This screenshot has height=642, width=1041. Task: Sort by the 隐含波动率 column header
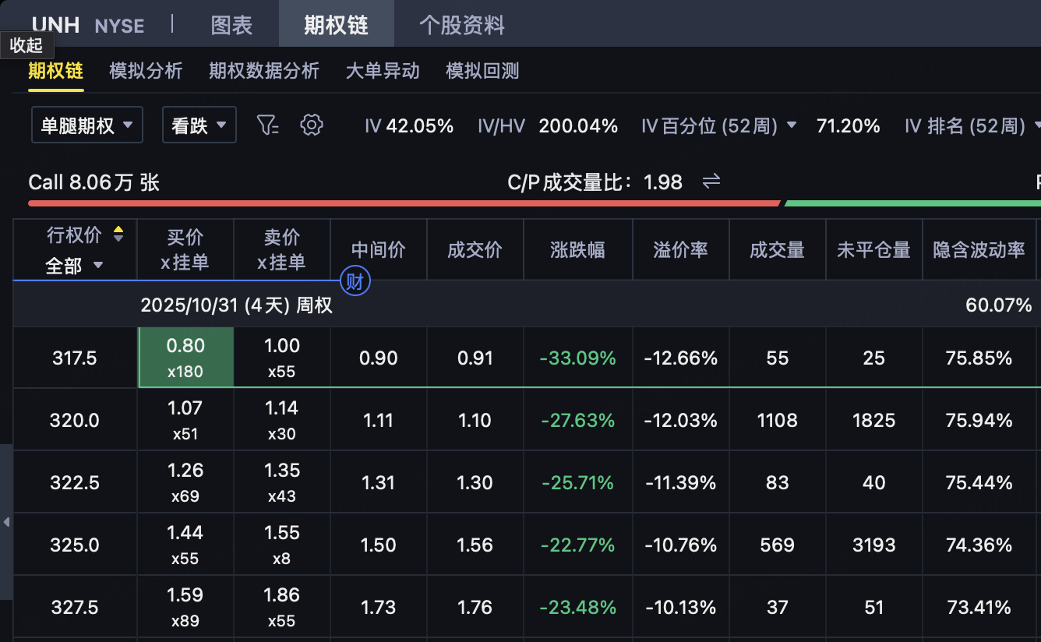tap(979, 249)
